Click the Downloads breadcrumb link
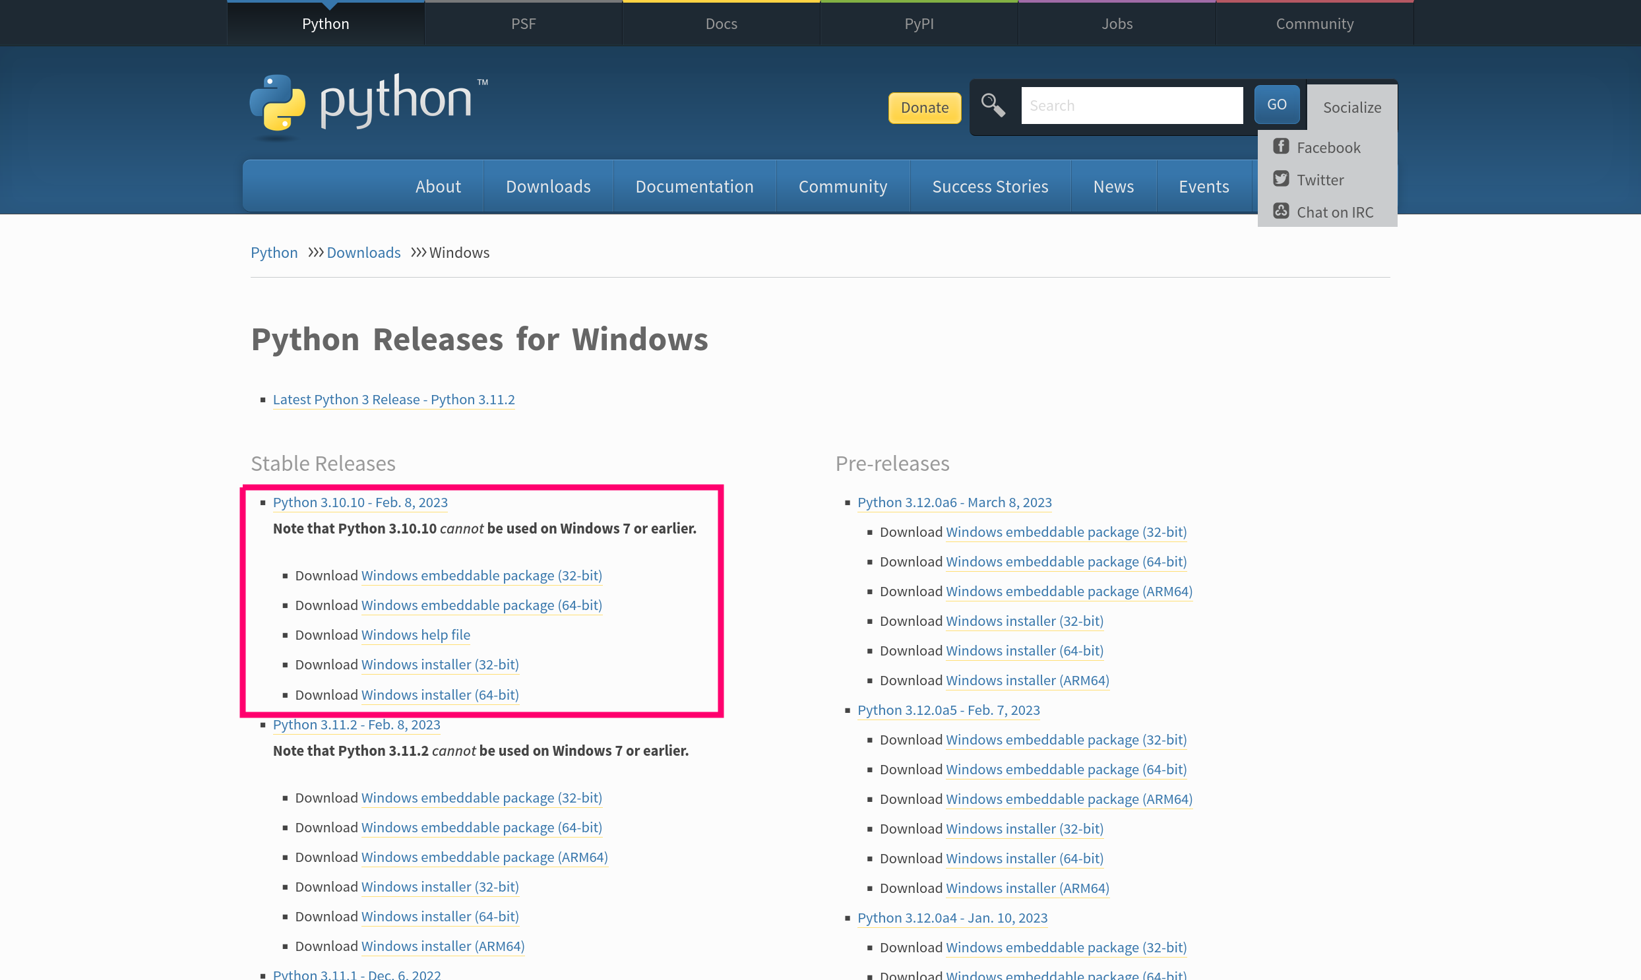Image resolution: width=1641 pixels, height=980 pixels. click(x=363, y=253)
